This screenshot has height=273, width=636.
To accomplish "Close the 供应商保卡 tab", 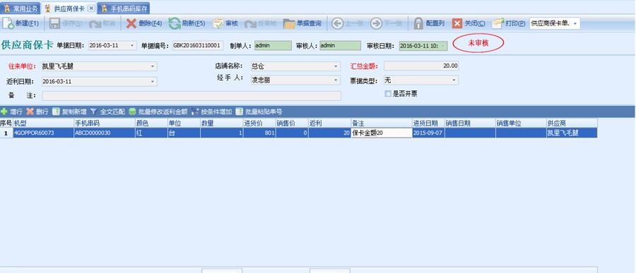I will click(x=91, y=8).
